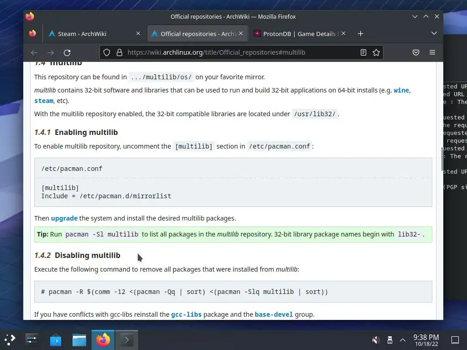Click the muted audio volume tray icon
This screenshot has width=467, height=350.
[376, 340]
